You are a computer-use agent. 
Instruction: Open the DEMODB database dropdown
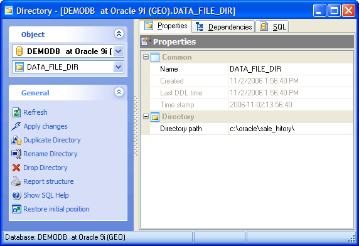tap(119, 51)
